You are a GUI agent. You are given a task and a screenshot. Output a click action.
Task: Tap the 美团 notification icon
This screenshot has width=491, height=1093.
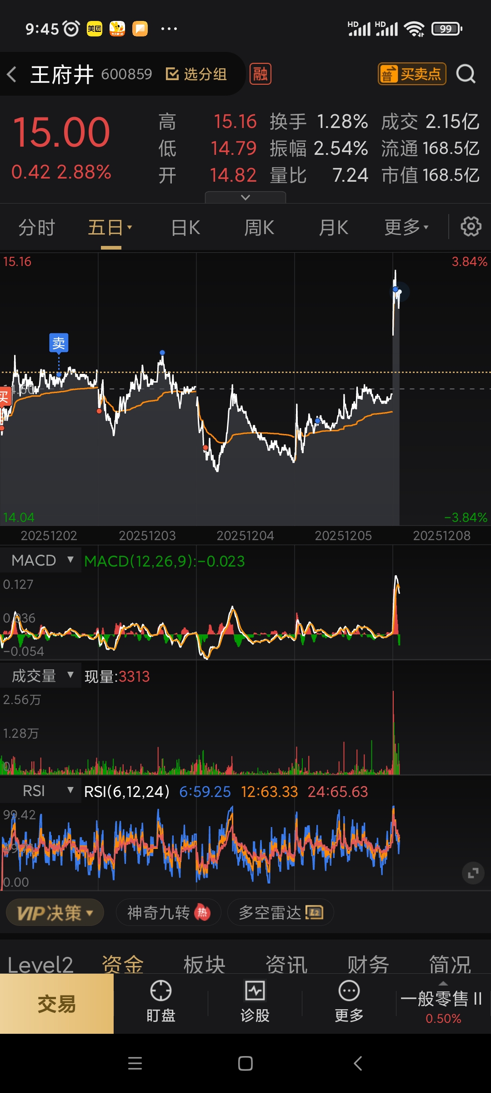click(95, 29)
